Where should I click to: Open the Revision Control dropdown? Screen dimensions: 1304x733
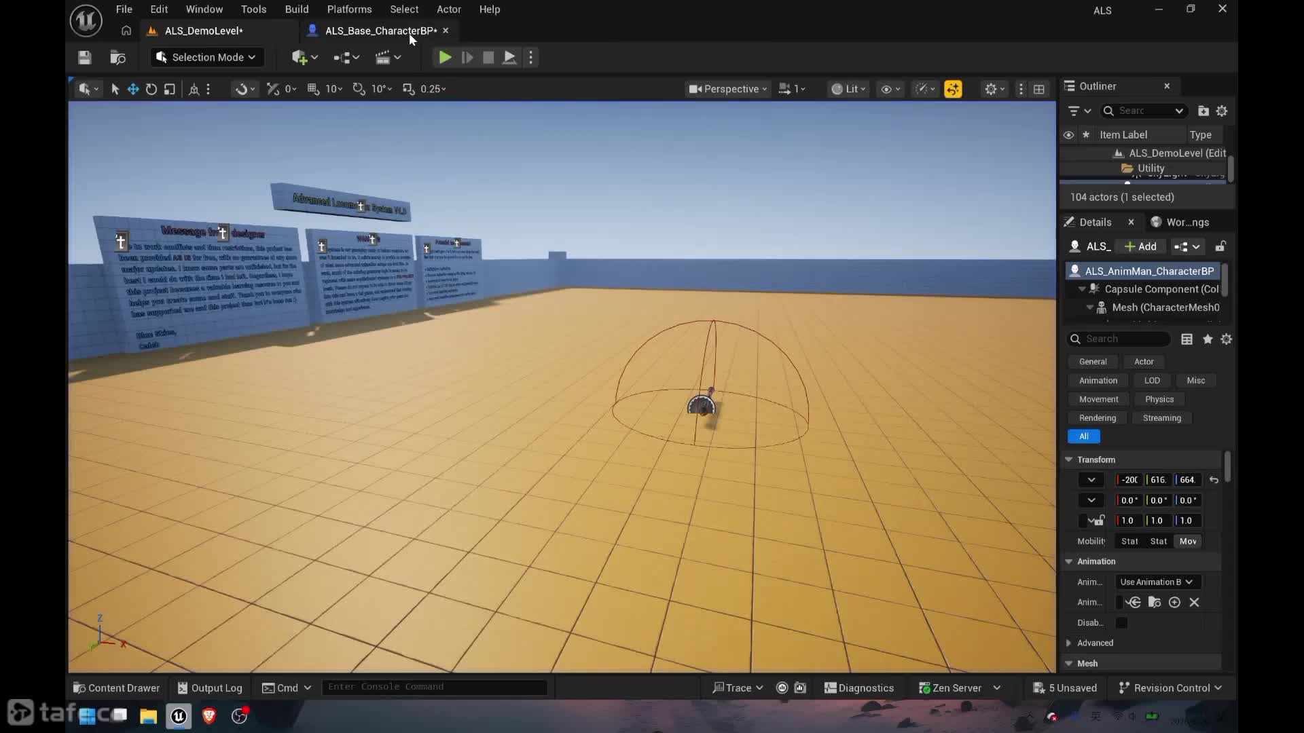(x=1170, y=688)
